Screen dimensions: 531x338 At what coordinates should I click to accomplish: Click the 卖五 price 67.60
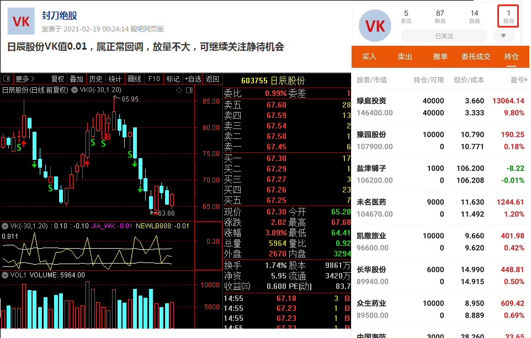[277, 105]
